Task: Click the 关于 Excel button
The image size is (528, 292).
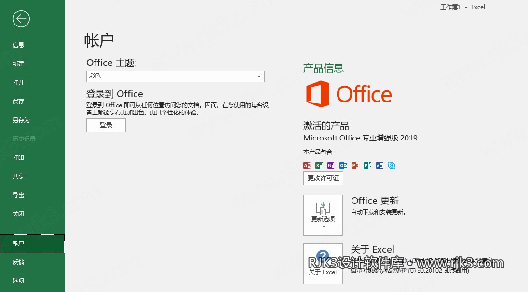Action: tap(323, 264)
